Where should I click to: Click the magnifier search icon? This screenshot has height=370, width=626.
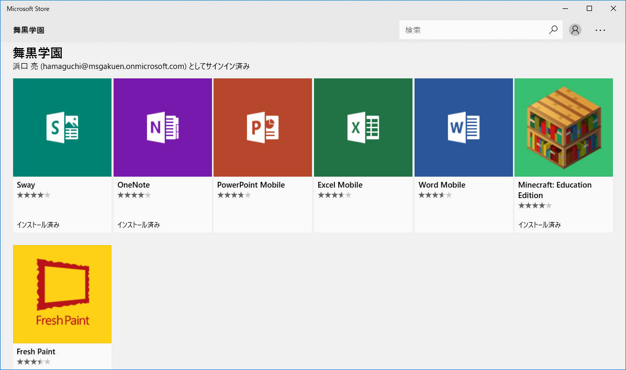(x=553, y=30)
